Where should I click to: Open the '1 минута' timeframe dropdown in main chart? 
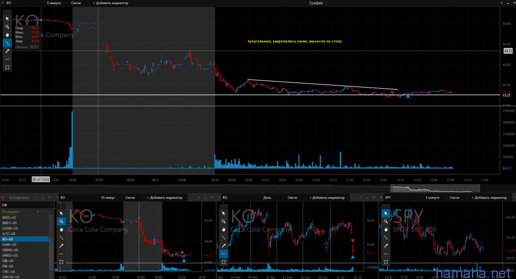pyautogui.click(x=56, y=3)
